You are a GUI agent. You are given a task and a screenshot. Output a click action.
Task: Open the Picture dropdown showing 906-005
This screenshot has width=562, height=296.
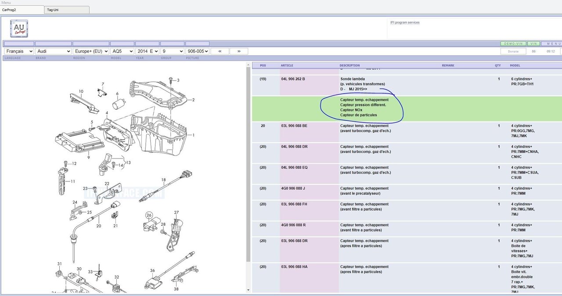[197, 51]
